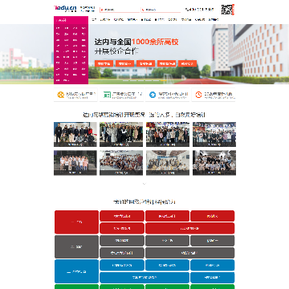
Task: Open the red clock icon feature card
Action: click(x=214, y=95)
